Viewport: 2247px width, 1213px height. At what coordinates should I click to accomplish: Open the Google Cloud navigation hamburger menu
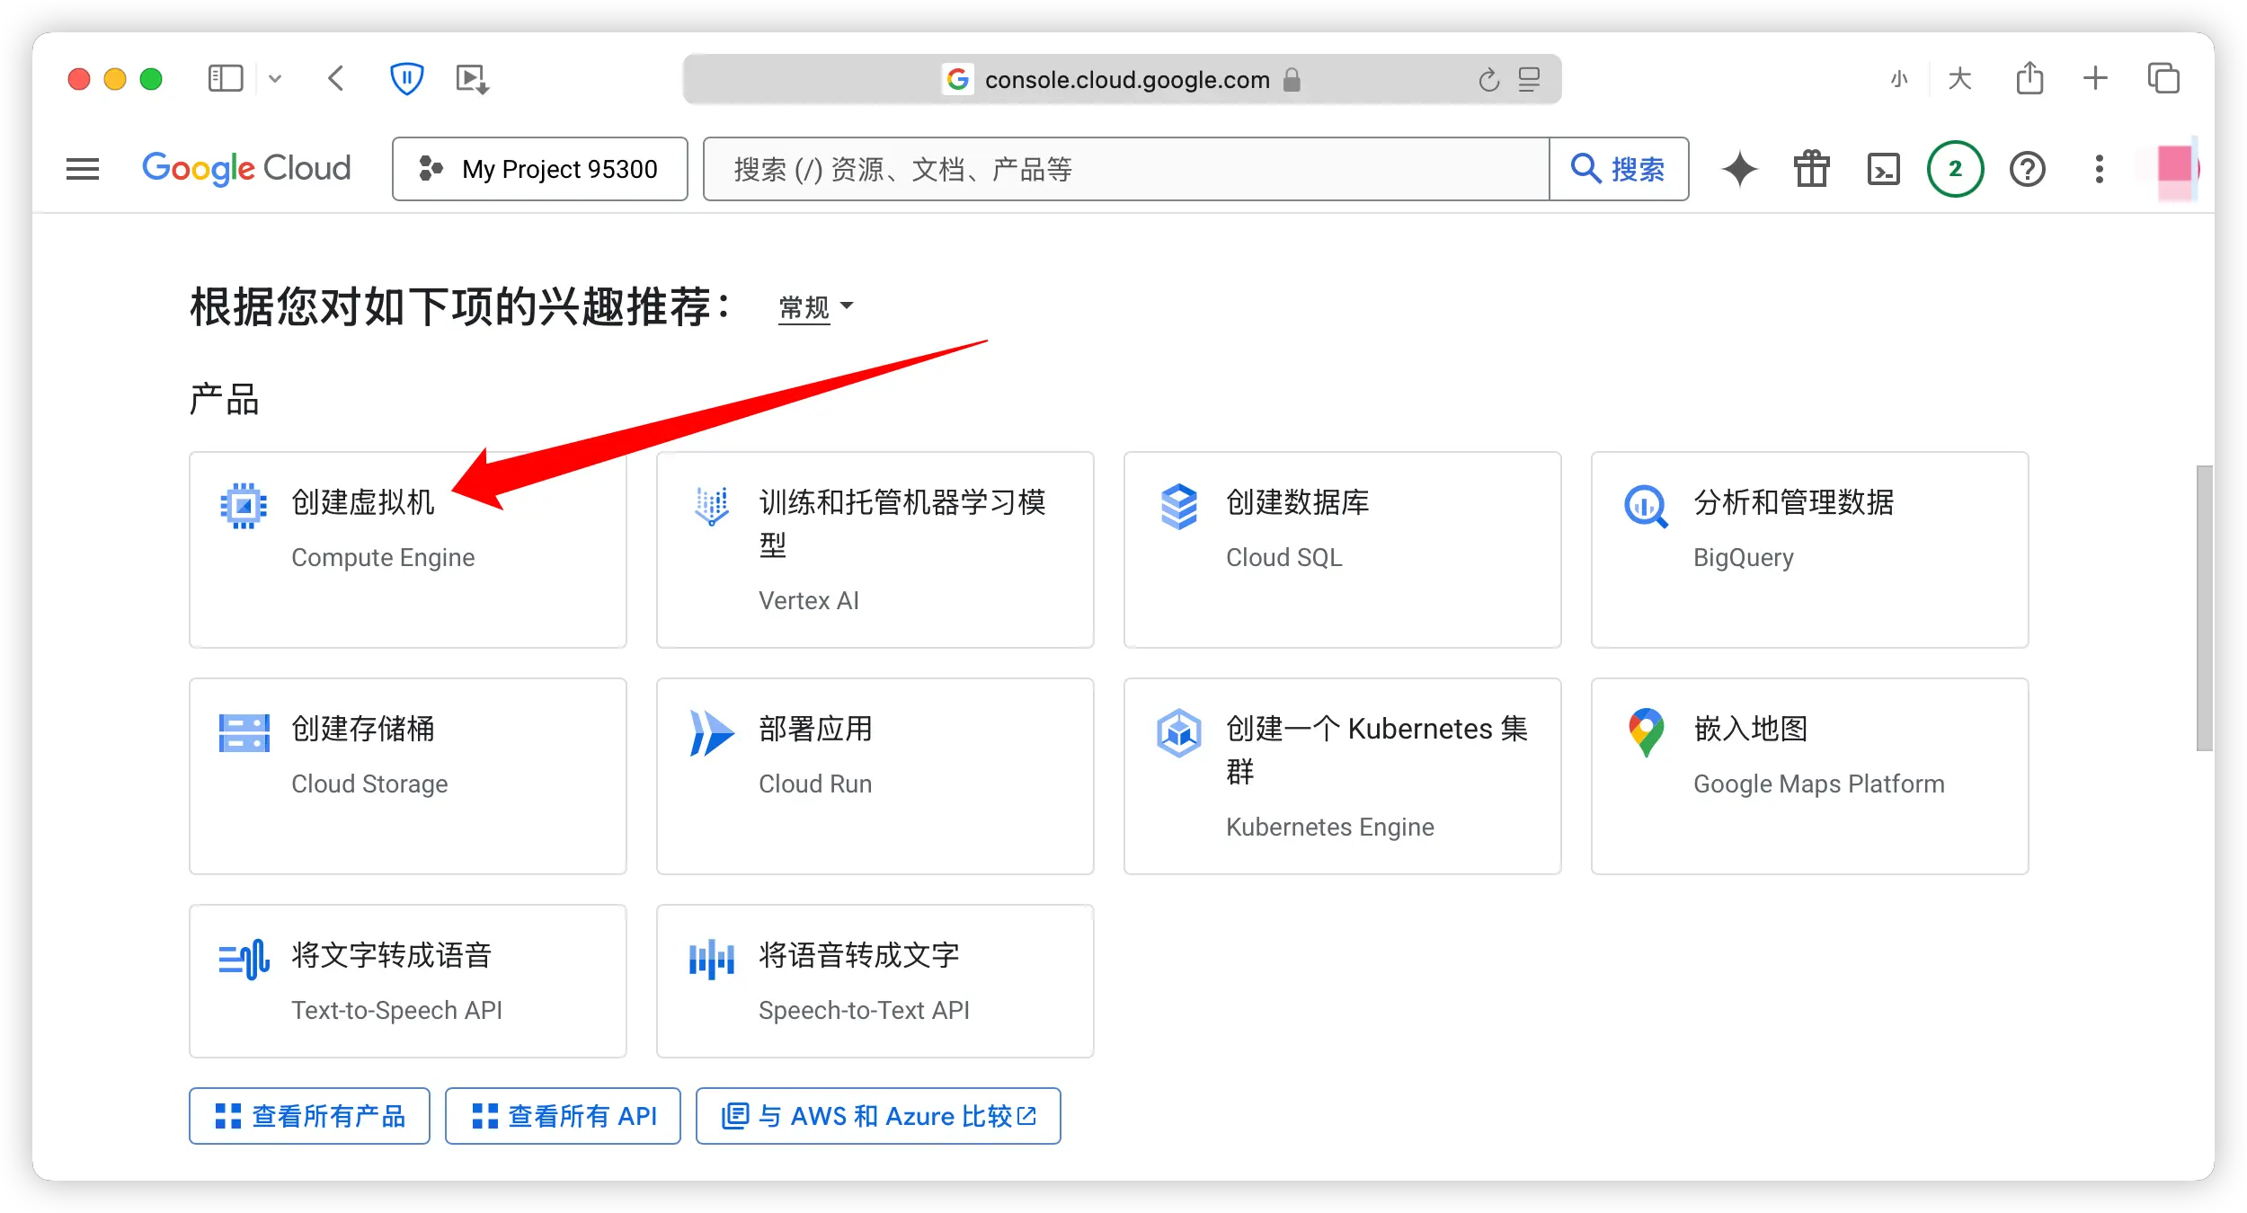(83, 169)
